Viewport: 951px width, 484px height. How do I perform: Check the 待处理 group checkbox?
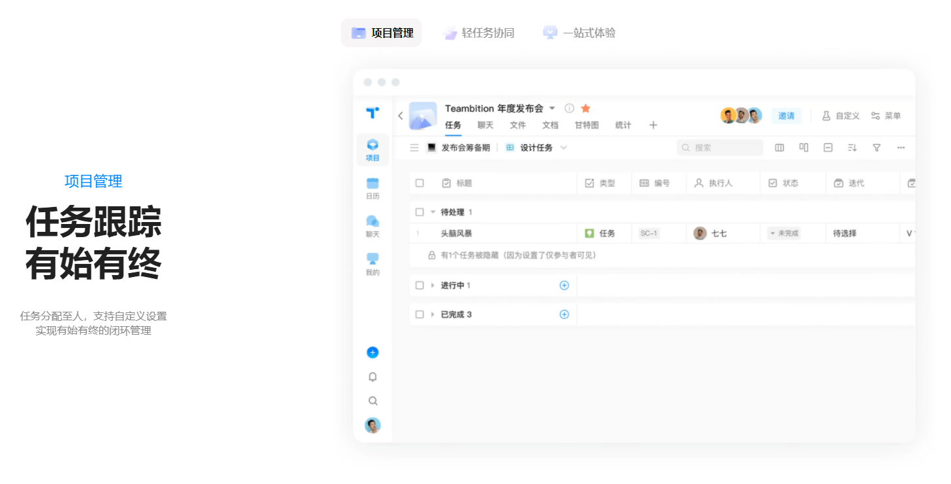coord(420,212)
